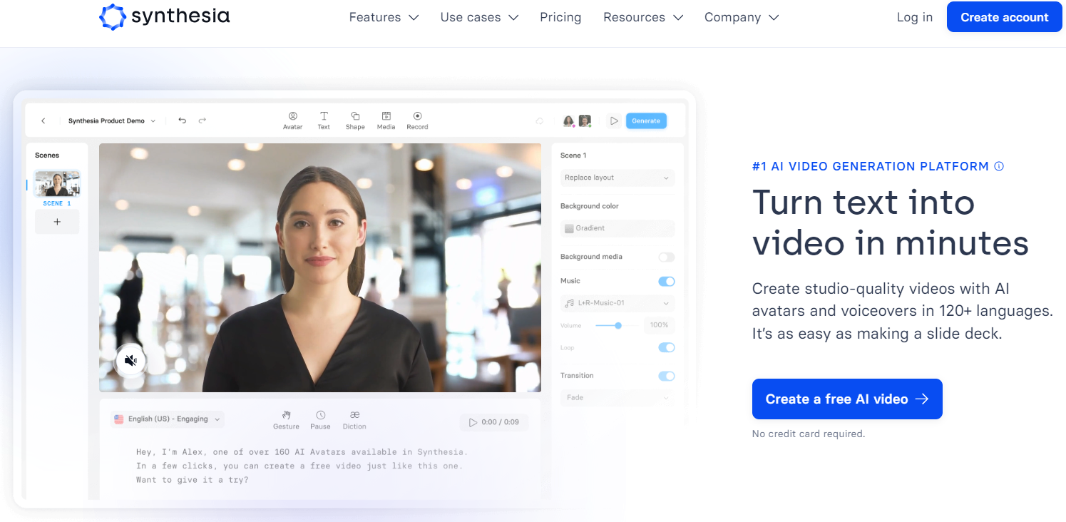The width and height of the screenshot is (1066, 522).
Task: Click Create a free AI video
Action: [847, 399]
